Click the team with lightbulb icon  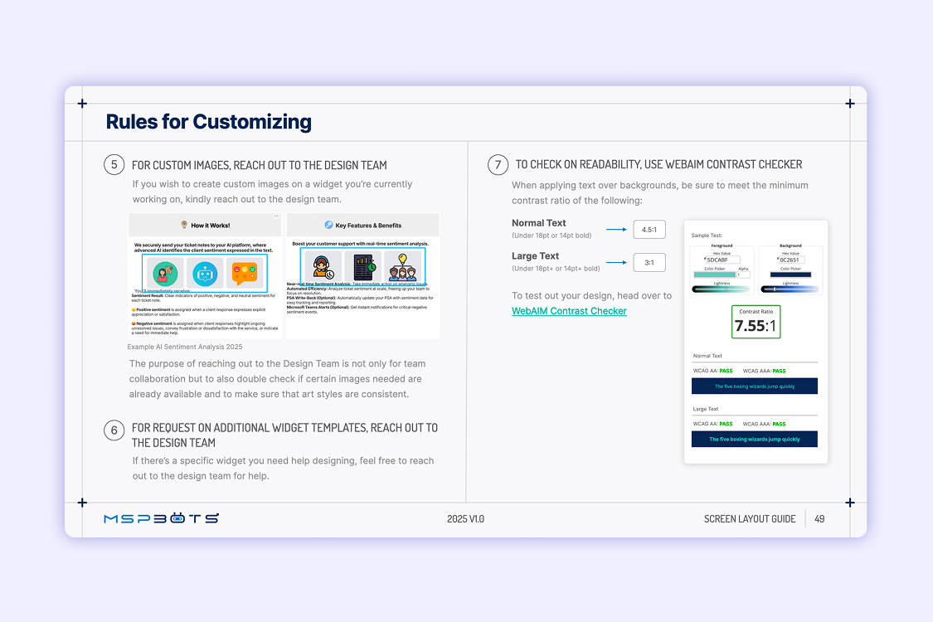pos(403,267)
